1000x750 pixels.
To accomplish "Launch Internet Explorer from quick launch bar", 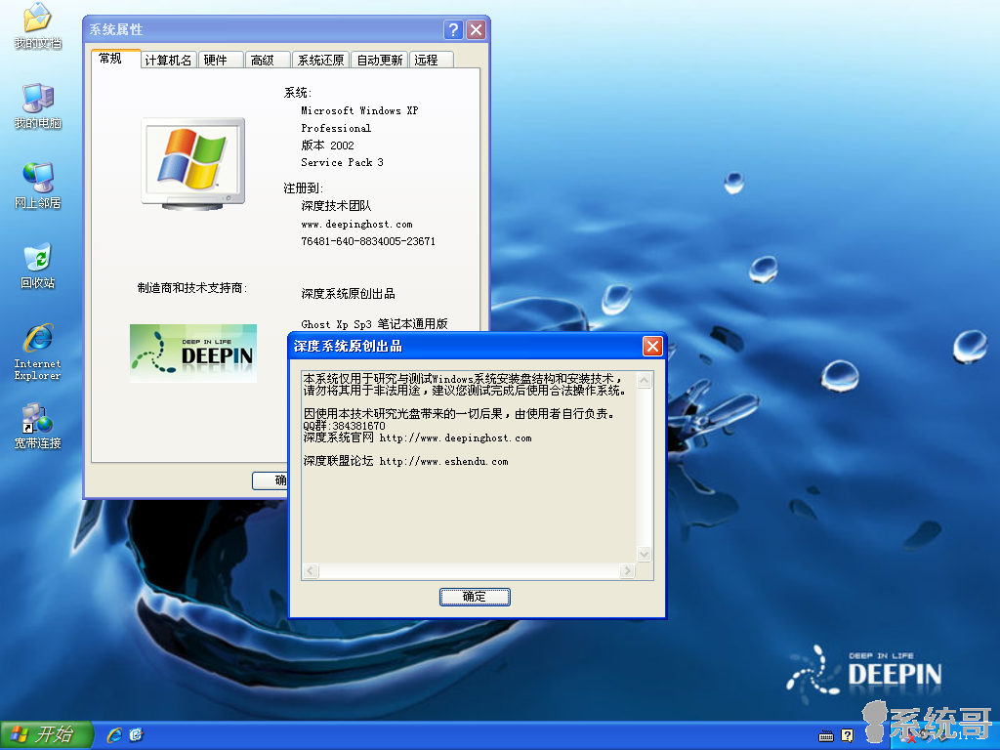I will pyautogui.click(x=115, y=734).
